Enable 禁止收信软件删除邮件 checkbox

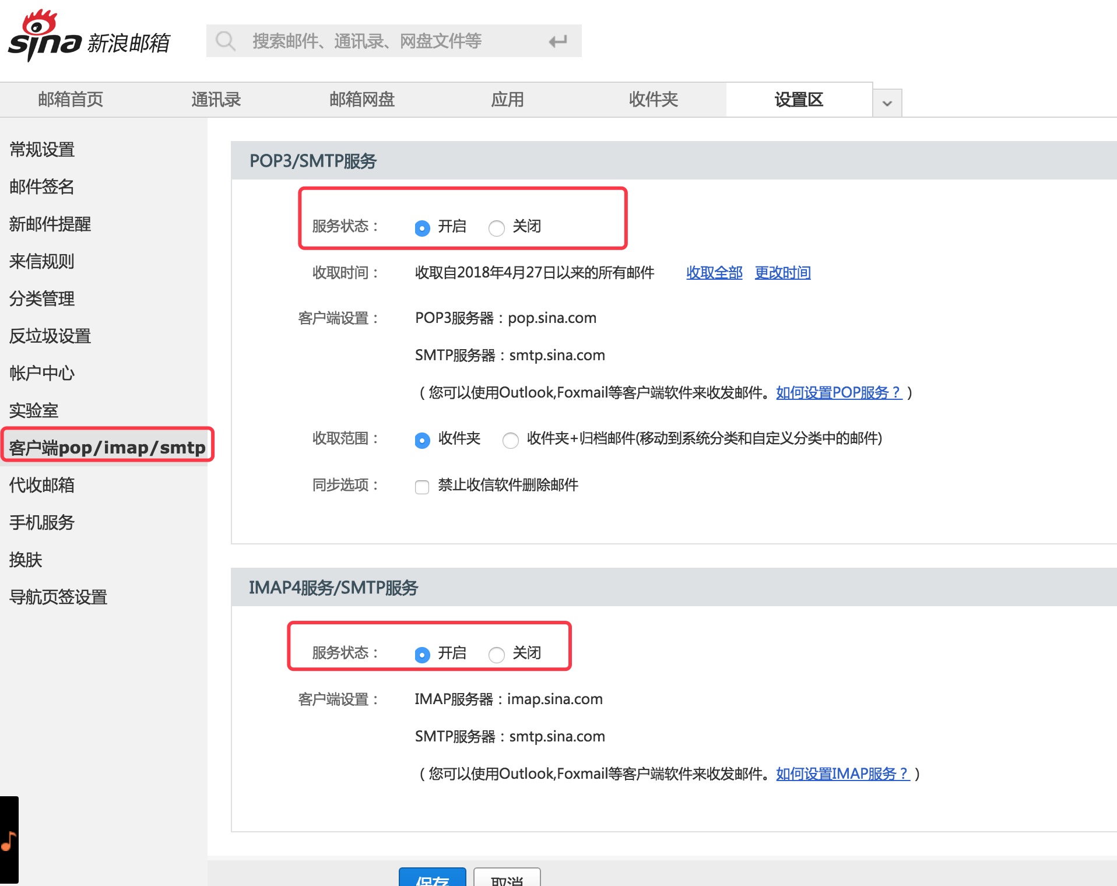point(422,487)
